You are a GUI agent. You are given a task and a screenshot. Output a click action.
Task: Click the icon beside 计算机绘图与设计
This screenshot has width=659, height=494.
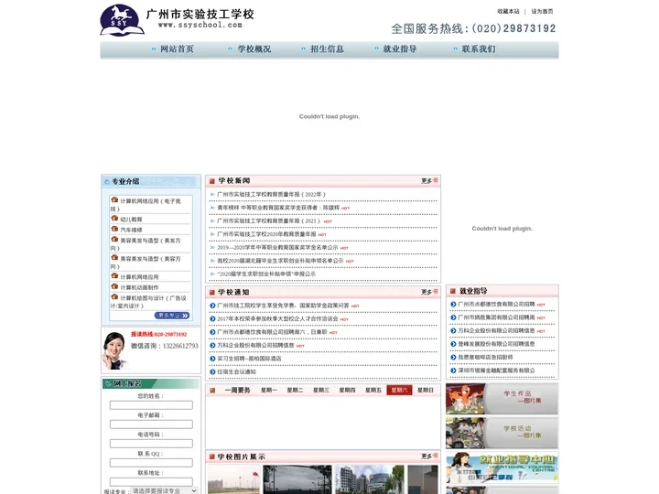click(x=114, y=297)
